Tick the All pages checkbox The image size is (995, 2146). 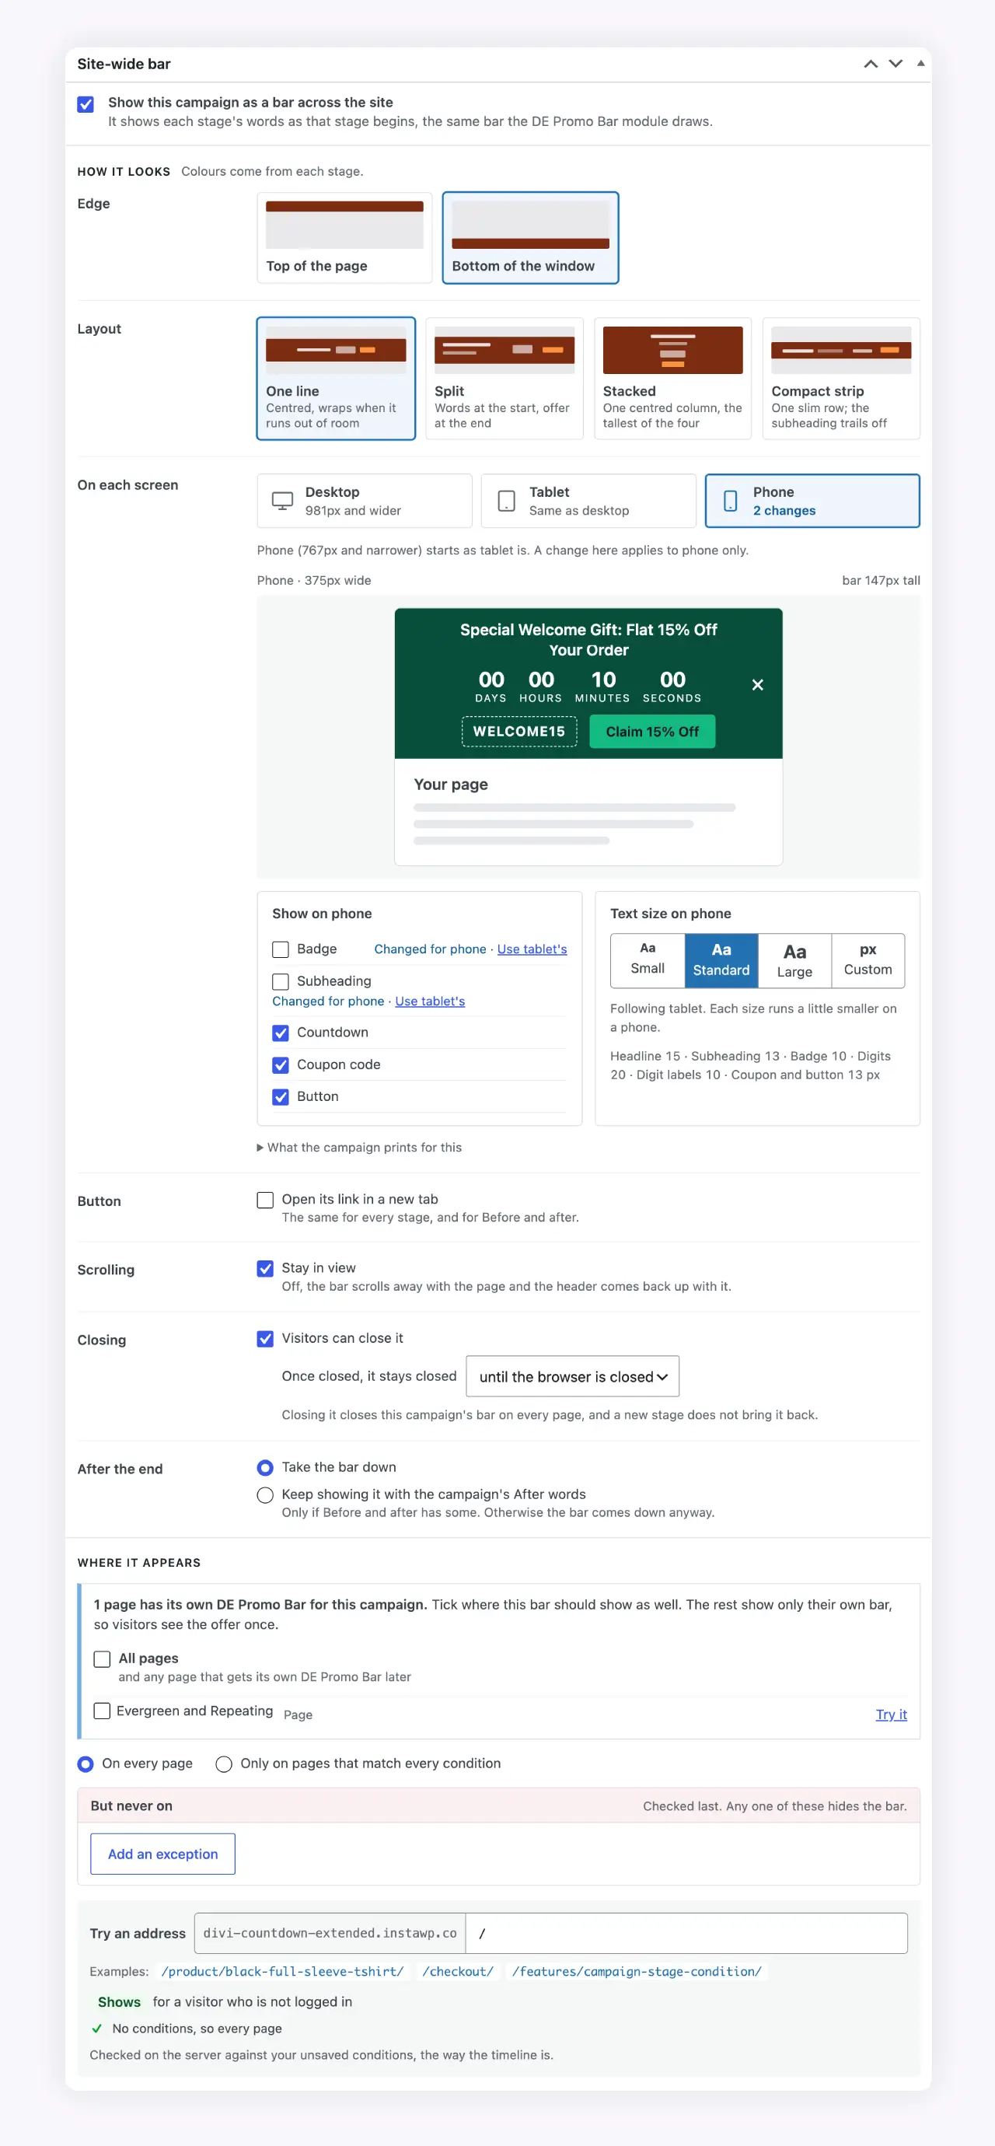pos(102,1658)
